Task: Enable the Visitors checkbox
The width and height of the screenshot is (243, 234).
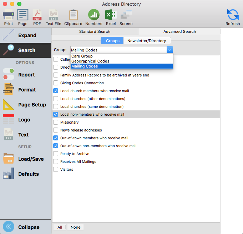Action: (x=56, y=169)
